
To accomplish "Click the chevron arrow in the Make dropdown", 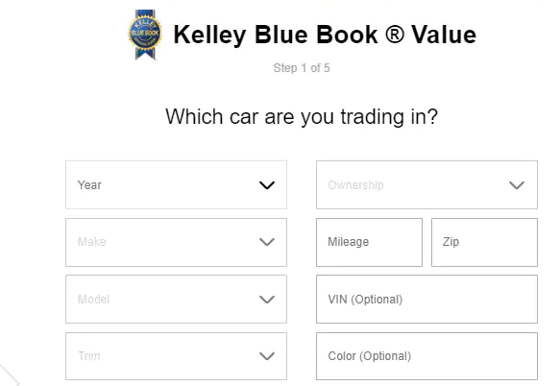I will pyautogui.click(x=267, y=242).
